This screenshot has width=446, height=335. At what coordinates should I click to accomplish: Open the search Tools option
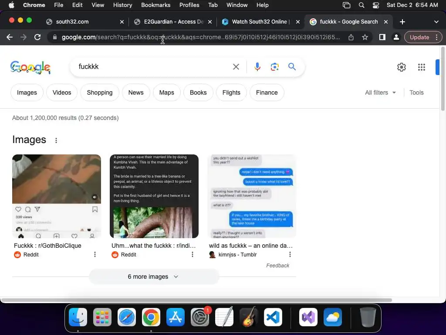click(416, 92)
